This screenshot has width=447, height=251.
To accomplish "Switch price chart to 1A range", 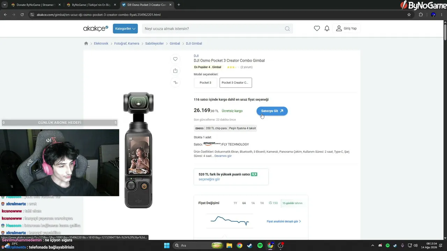I will point(253,203).
